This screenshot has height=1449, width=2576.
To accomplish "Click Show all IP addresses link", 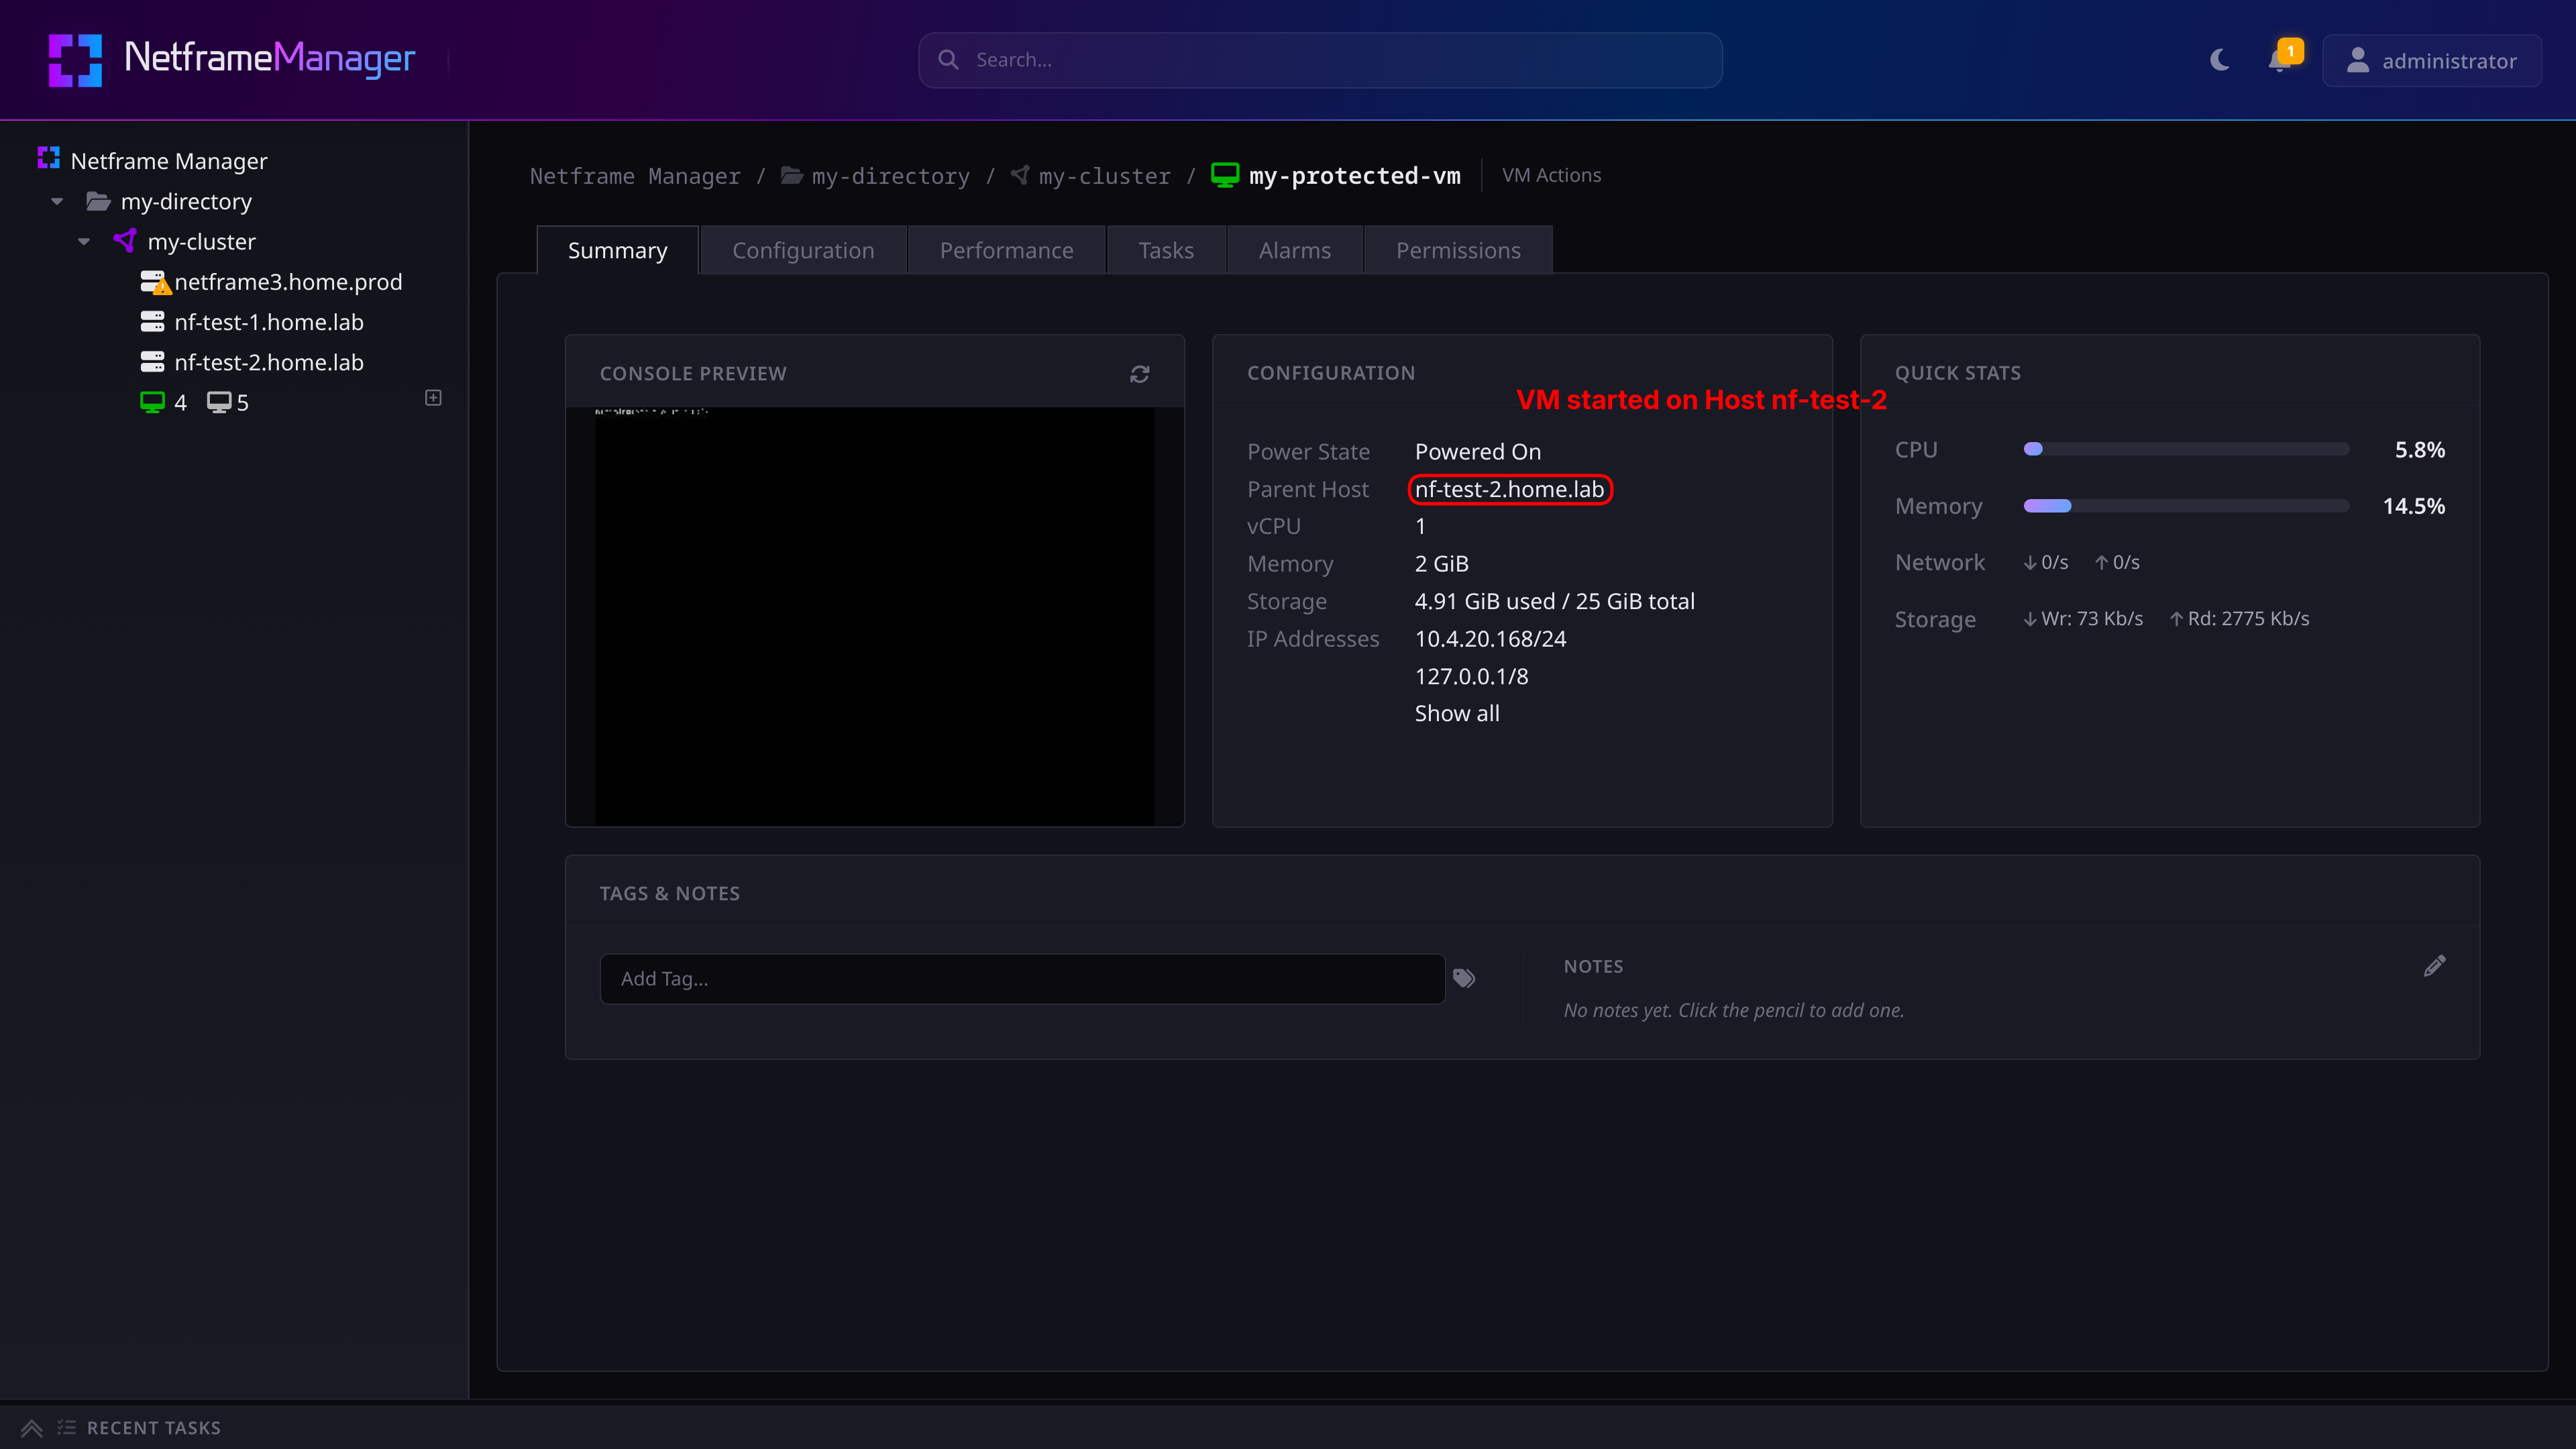I will pyautogui.click(x=1457, y=713).
